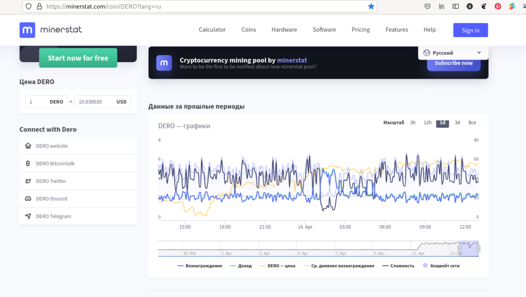Click the colorful pinwheel extension icon
This screenshot has width=526, height=297.
pos(512,6)
